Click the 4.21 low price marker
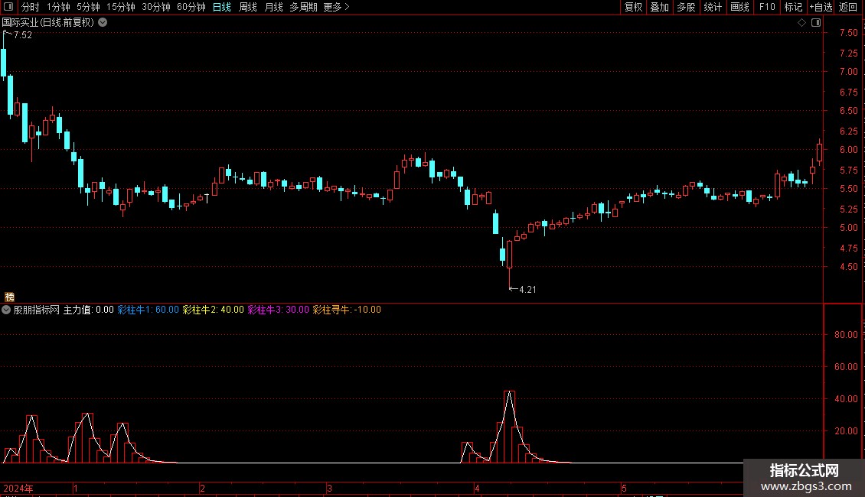Viewport: 865px width, 497px height. point(527,290)
